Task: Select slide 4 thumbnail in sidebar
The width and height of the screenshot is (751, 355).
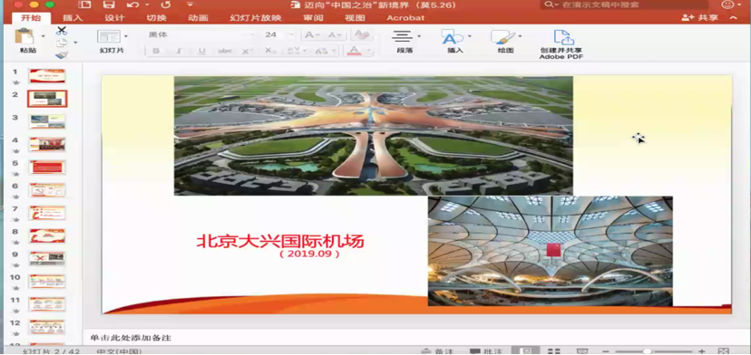Action: pos(47,144)
